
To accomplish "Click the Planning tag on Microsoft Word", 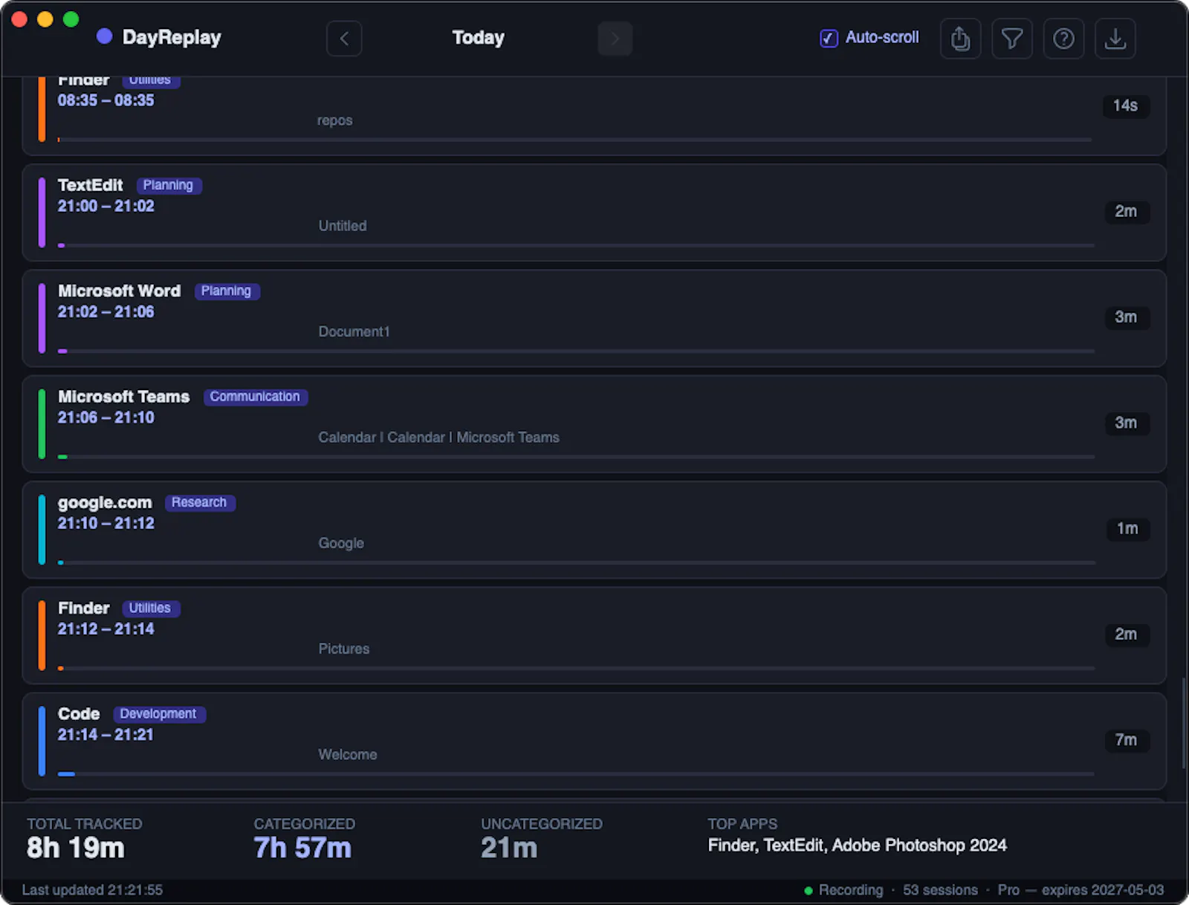I will coord(227,291).
